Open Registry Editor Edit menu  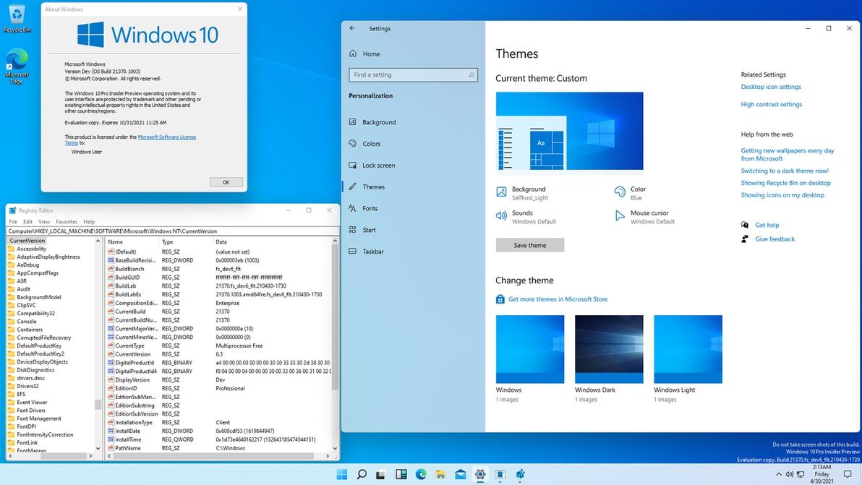coord(27,222)
